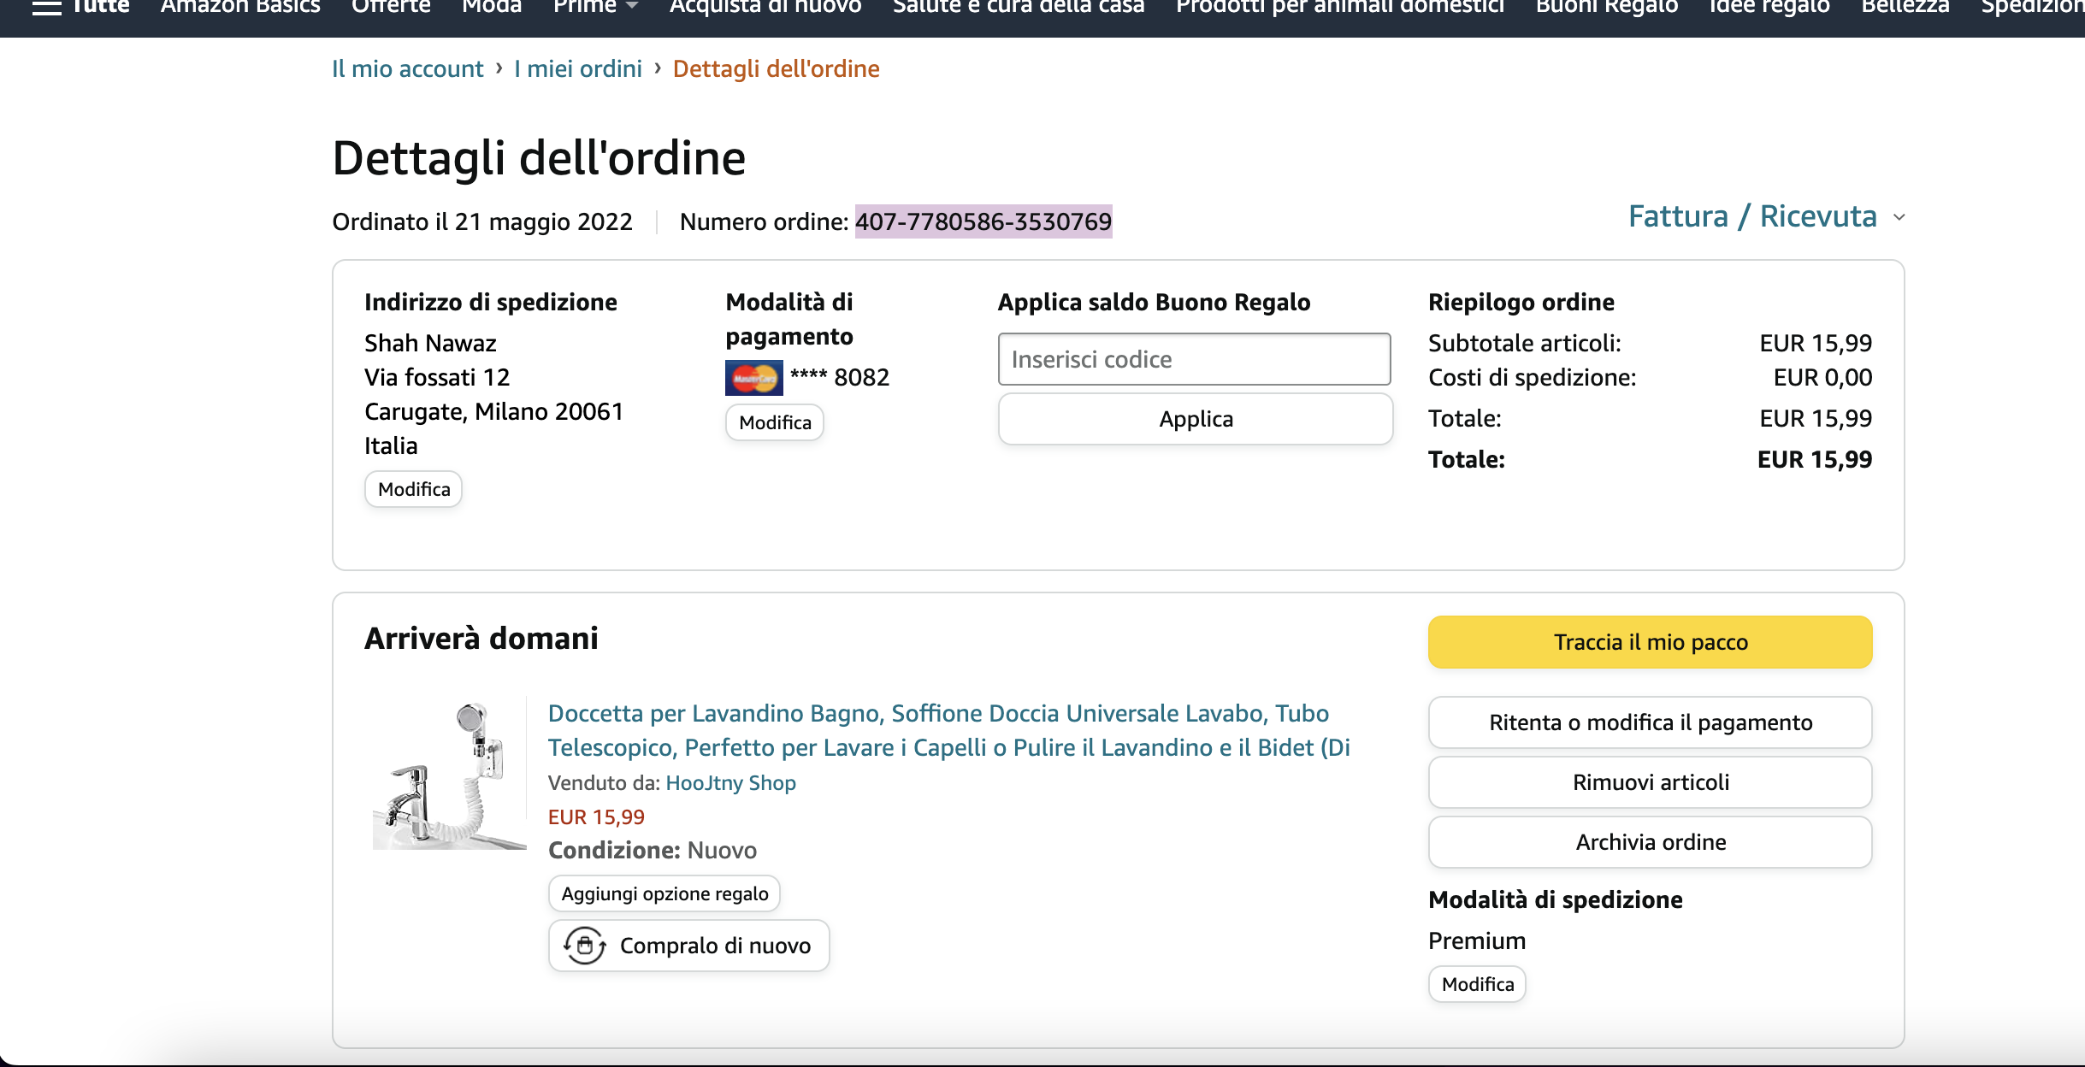Click Modifica under payment method
Image resolution: width=2085 pixels, height=1067 pixels.
click(x=775, y=422)
